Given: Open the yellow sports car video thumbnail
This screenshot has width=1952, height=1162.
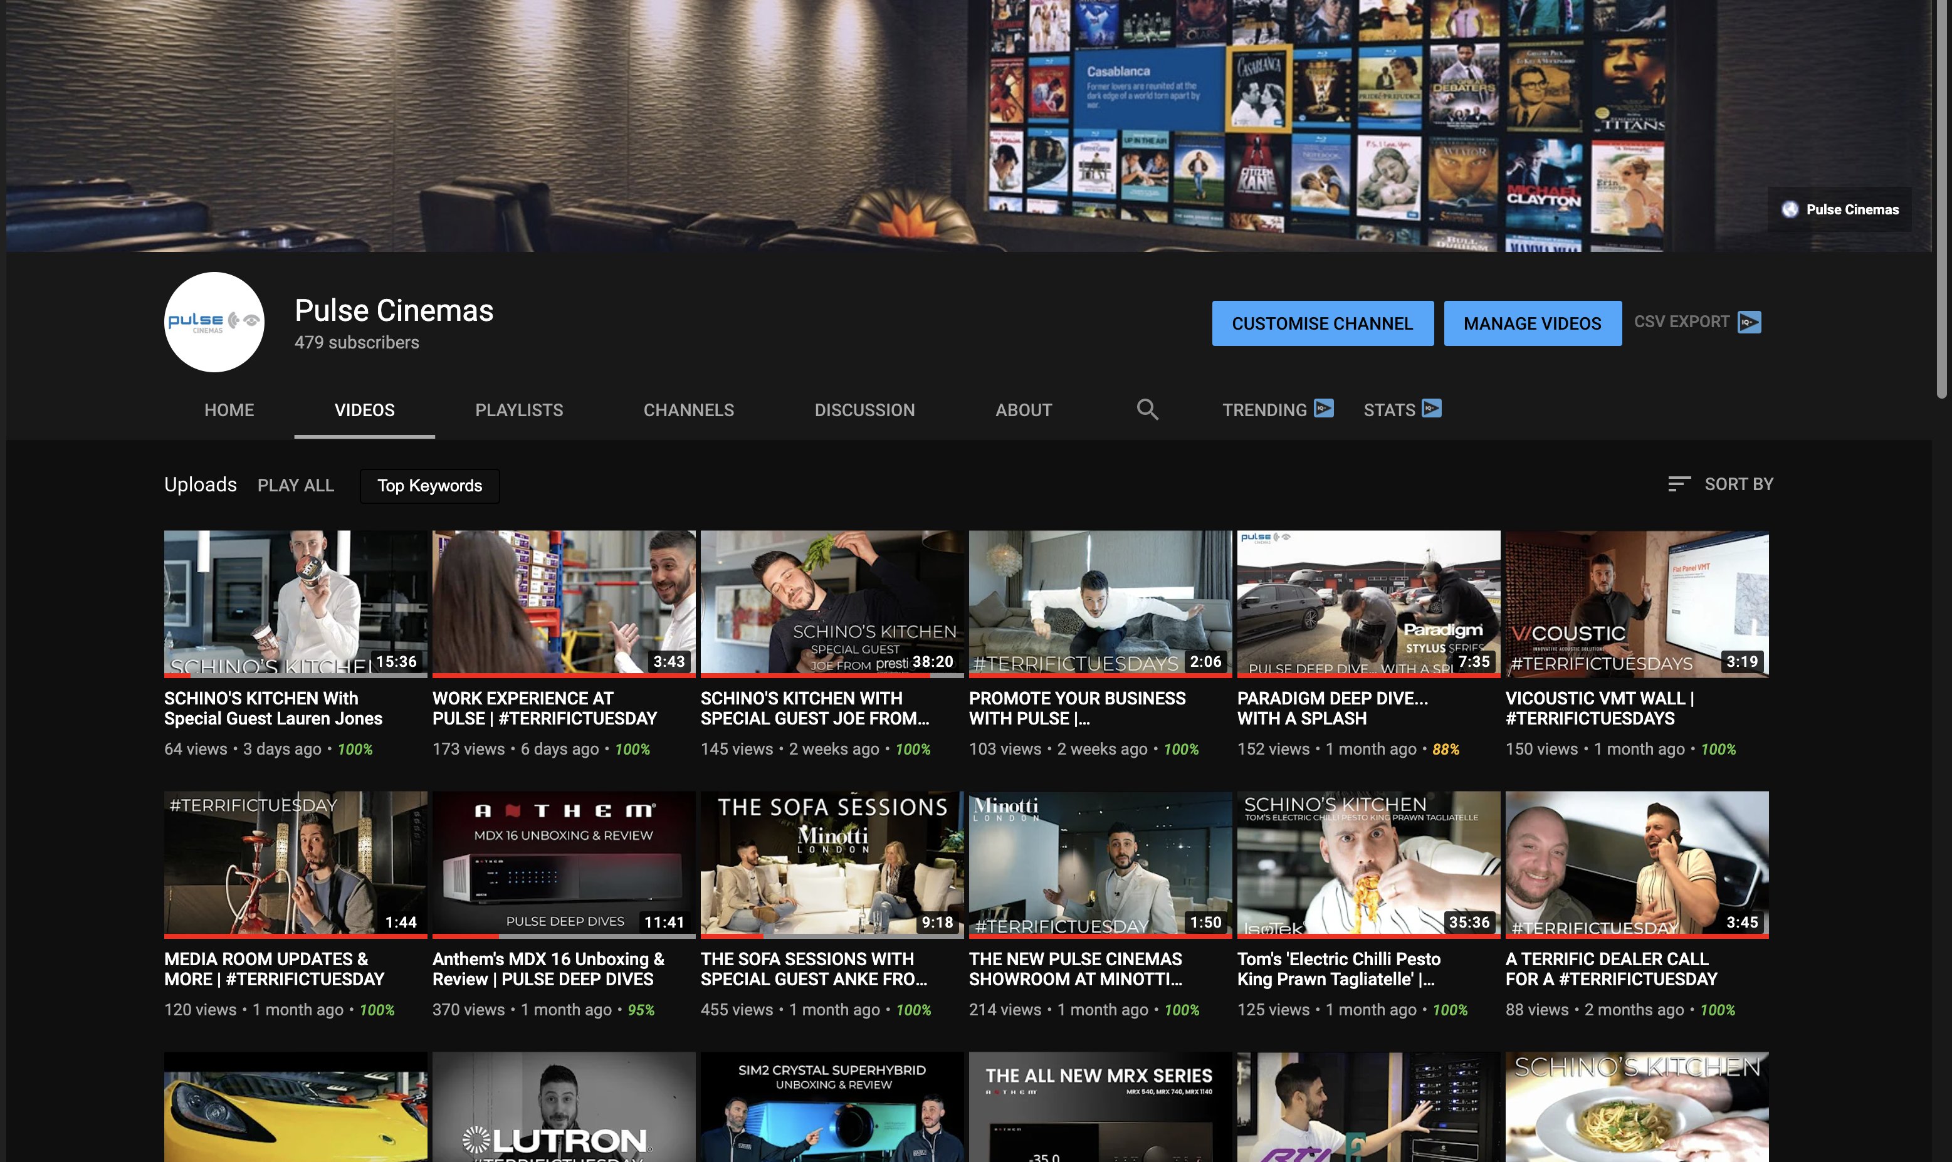Looking at the screenshot, I should 296,1107.
